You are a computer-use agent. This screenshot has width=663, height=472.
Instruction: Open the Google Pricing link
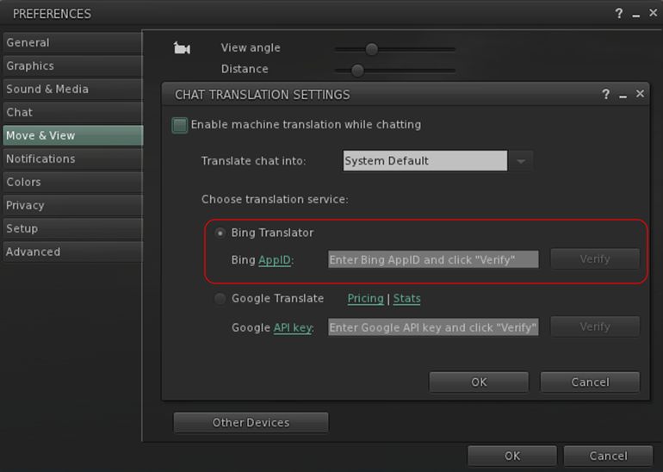point(365,299)
